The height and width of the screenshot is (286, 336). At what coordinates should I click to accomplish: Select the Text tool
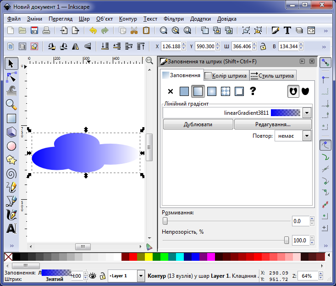(x=11, y=228)
